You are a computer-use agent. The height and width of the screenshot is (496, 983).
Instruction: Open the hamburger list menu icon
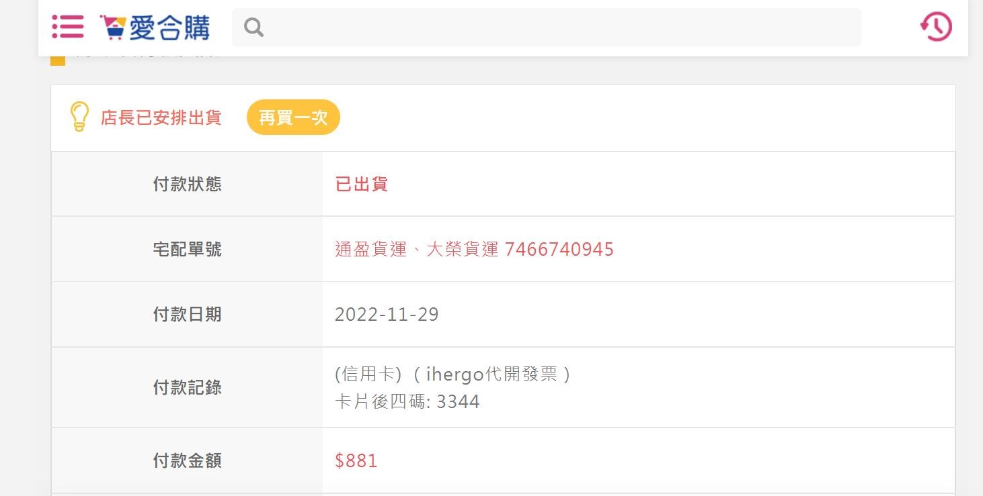68,27
